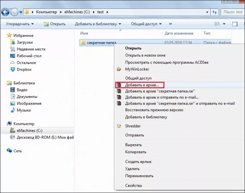245x193 pixels.
Task: Choose Создать ярлык in context menu
Action: 138,162
